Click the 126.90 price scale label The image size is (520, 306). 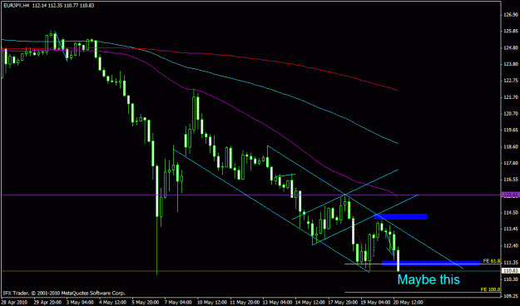511,15
